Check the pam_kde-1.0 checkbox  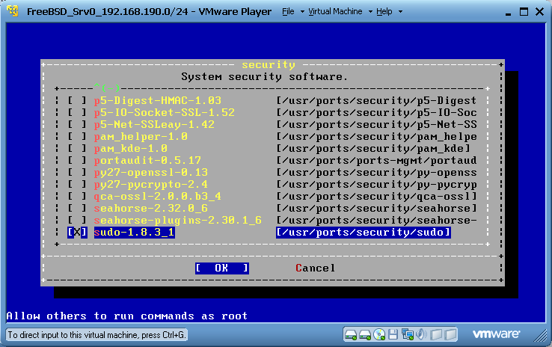coord(77,149)
